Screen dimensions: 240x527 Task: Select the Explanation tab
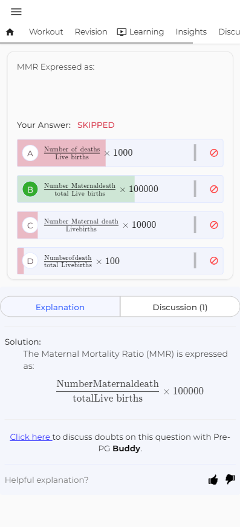point(60,307)
